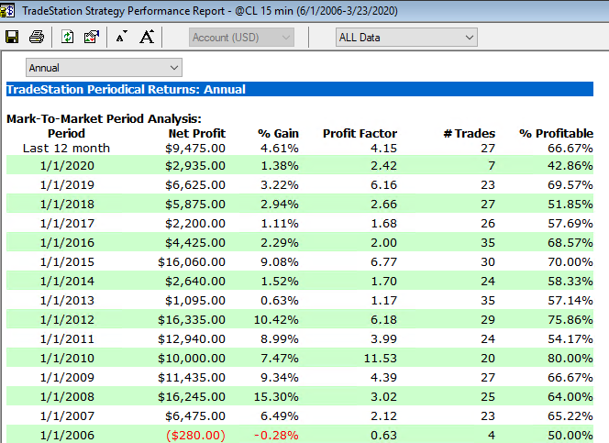This screenshot has width=609, height=443.
Task: Open the Account (USD) dropdown
Action: tap(241, 38)
